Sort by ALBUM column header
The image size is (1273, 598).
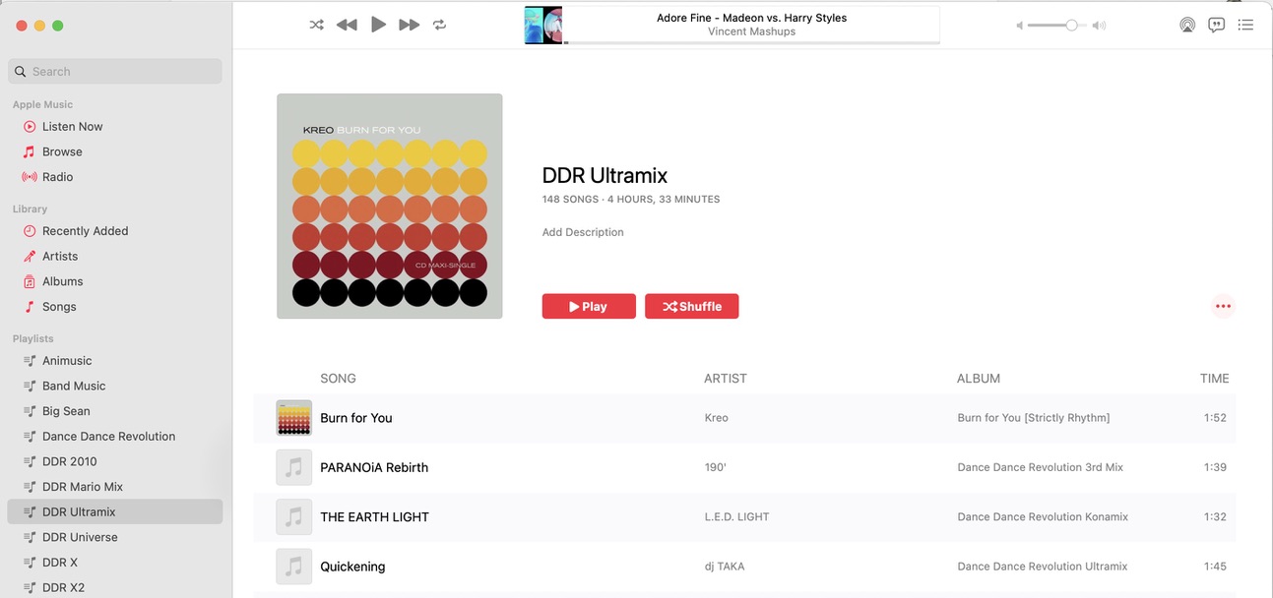coord(979,378)
